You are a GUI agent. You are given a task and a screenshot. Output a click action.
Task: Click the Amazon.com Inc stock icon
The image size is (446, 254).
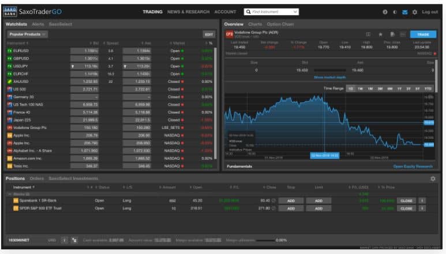tap(10, 158)
